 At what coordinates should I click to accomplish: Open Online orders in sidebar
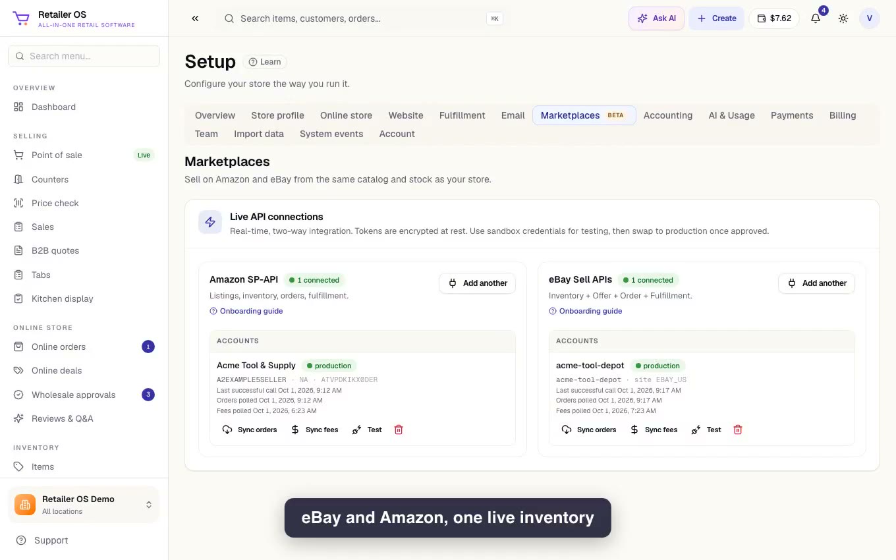point(84,347)
